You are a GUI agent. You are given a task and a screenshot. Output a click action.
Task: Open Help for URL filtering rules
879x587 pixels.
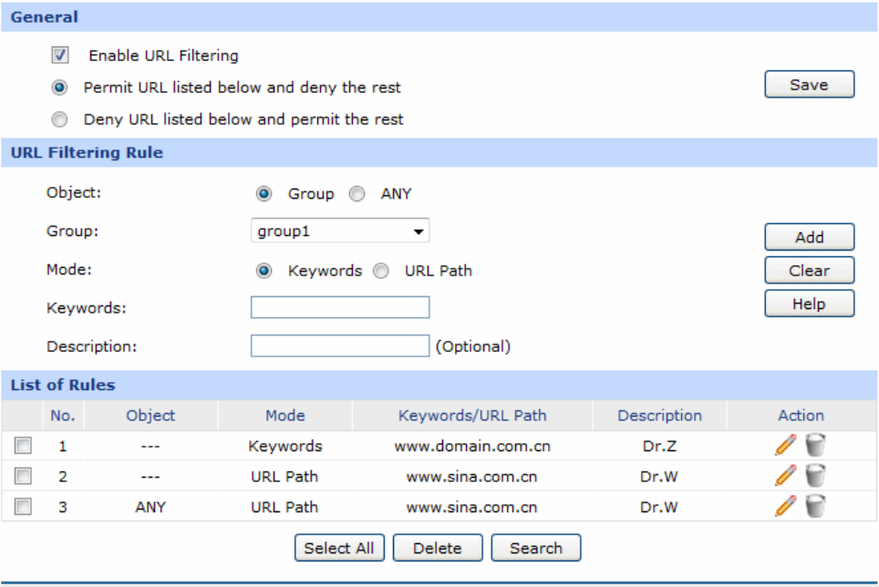pos(809,304)
